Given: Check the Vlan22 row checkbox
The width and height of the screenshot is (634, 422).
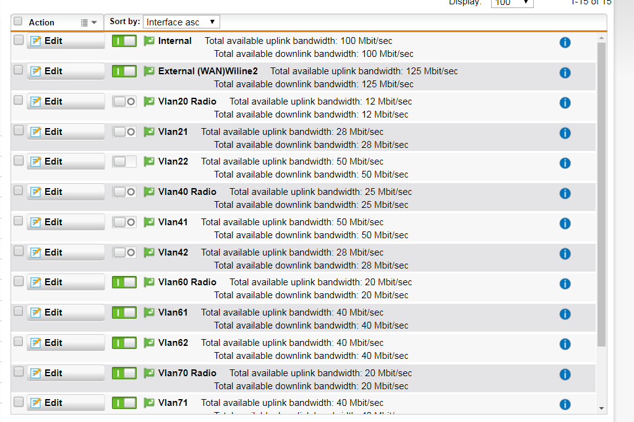Looking at the screenshot, I should pyautogui.click(x=18, y=160).
